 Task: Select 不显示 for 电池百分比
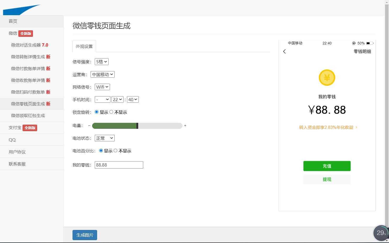click(115, 151)
